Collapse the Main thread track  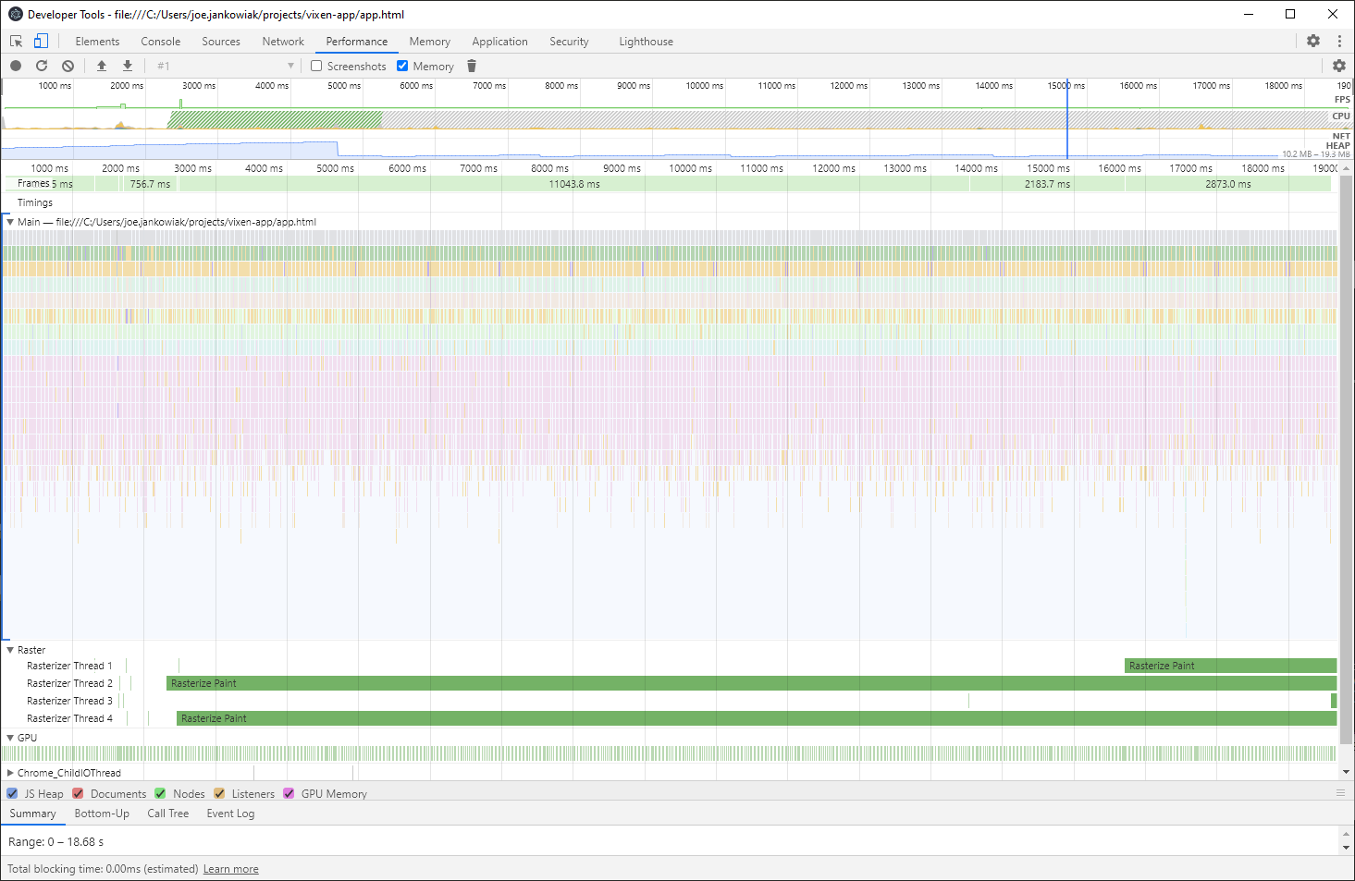pyautogui.click(x=10, y=222)
